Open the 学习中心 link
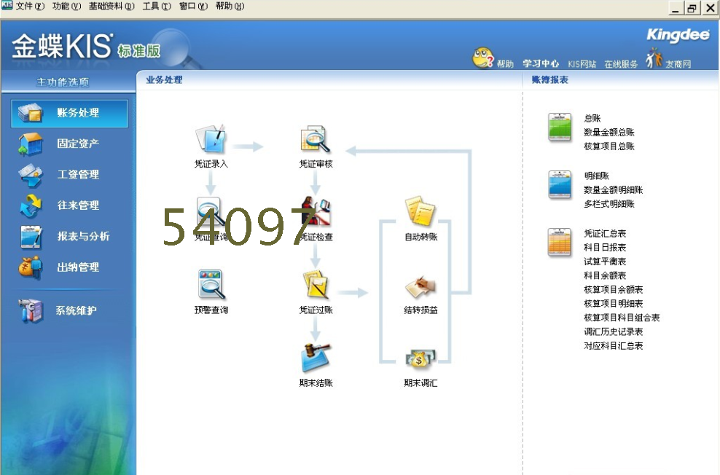The image size is (720, 475). click(541, 64)
